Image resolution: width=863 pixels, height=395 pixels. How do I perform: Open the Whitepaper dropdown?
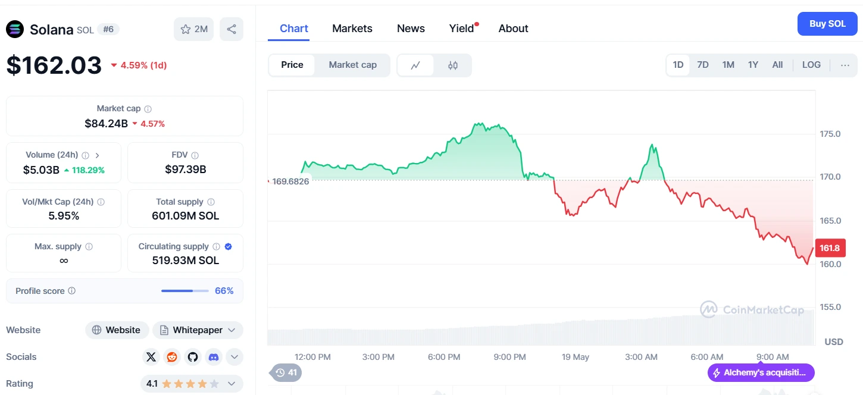point(198,330)
